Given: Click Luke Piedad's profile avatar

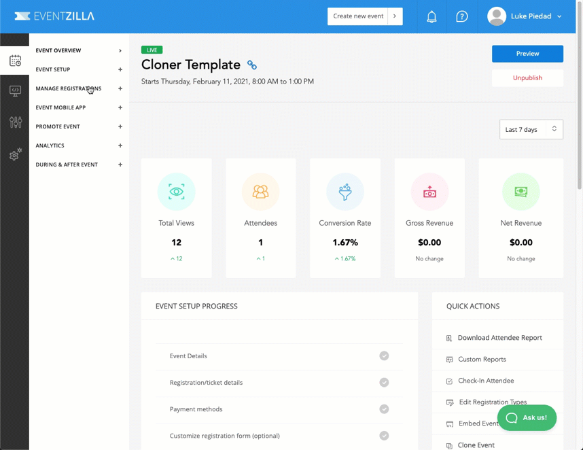Looking at the screenshot, I should [497, 16].
